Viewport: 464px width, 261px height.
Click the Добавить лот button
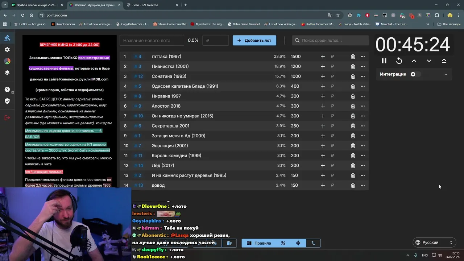point(254,40)
